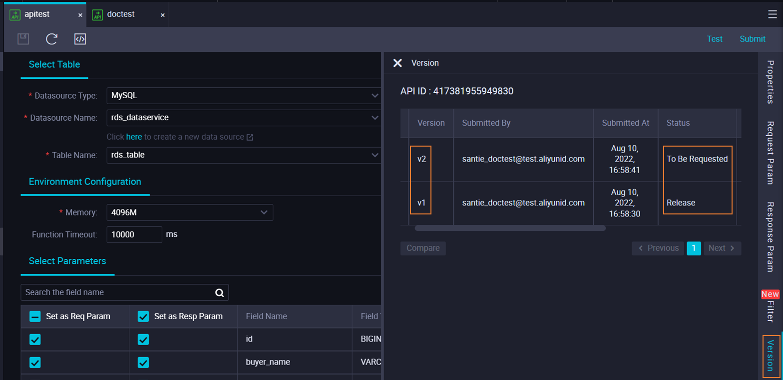Click the external link icon beside create data source

tap(250, 137)
